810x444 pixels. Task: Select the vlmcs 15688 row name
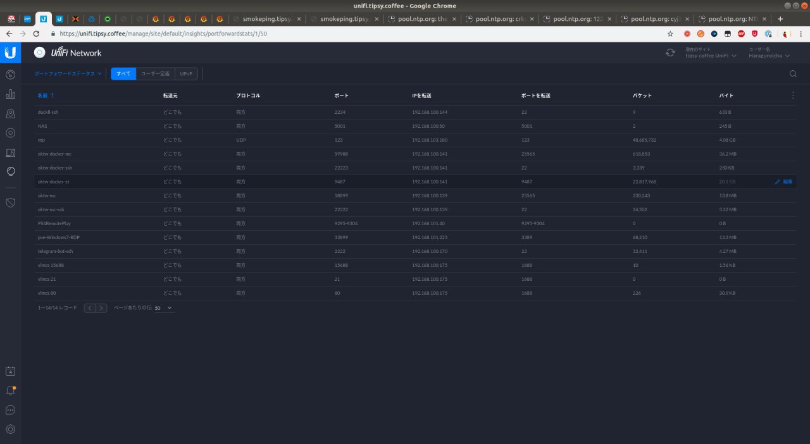tap(51, 265)
